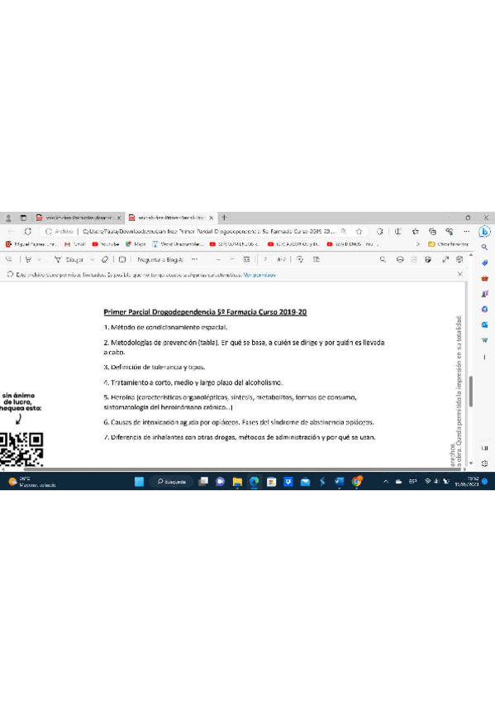This screenshot has height=702, width=495.
Task: Show more bookmarks chevron
Action: pyautogui.click(x=417, y=244)
